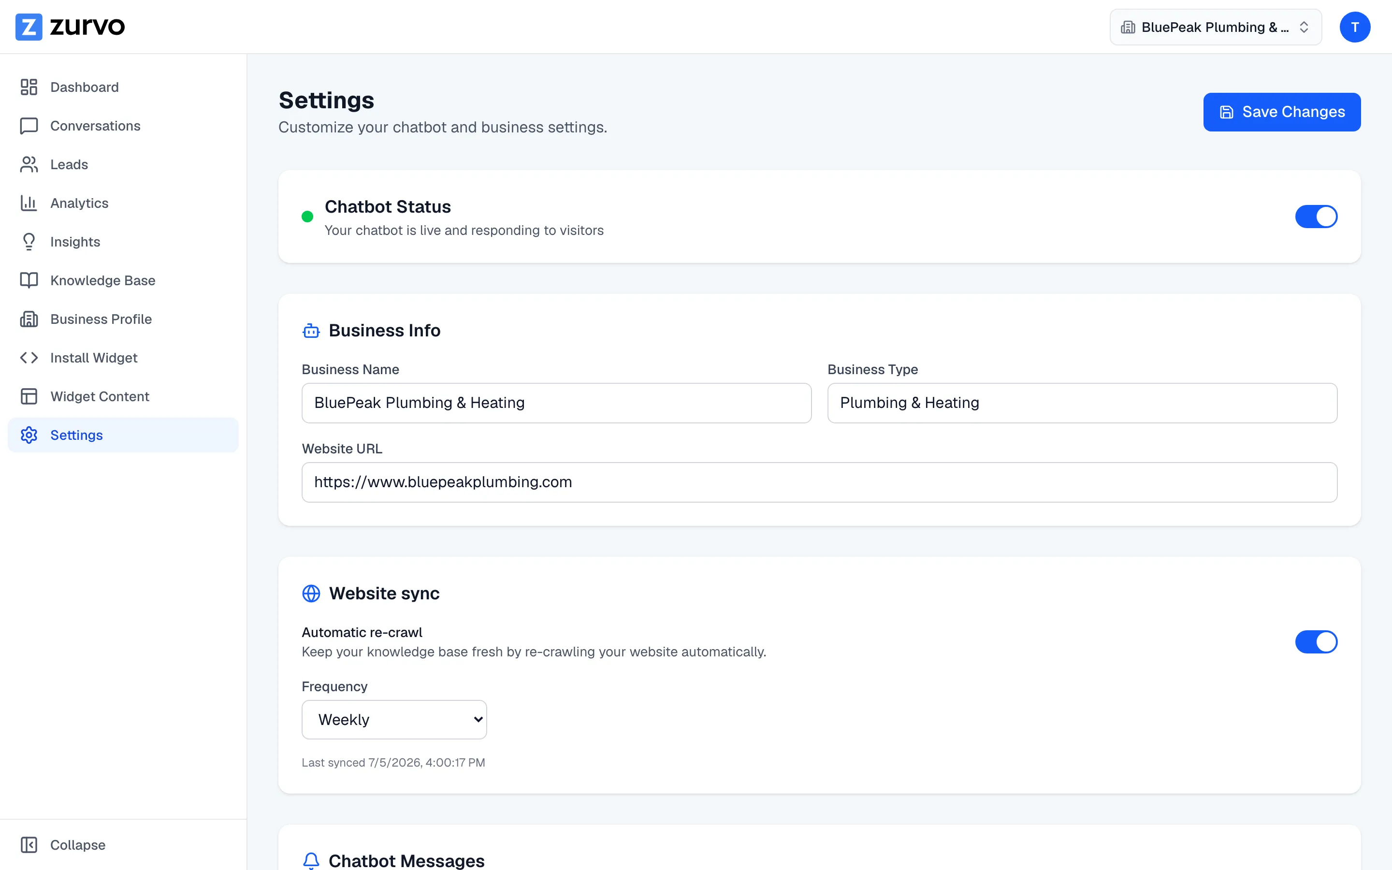Click into the Business Type field
This screenshot has width=1392, height=870.
1082,403
